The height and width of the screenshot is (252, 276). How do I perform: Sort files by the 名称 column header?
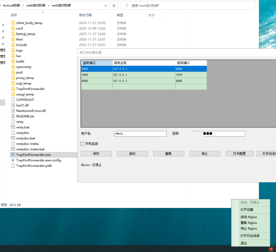[x=14, y=15]
